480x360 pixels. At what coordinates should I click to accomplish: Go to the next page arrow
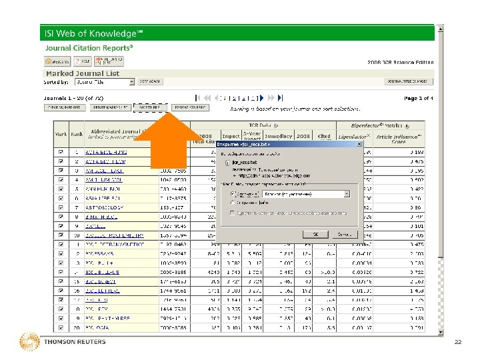(x=262, y=98)
